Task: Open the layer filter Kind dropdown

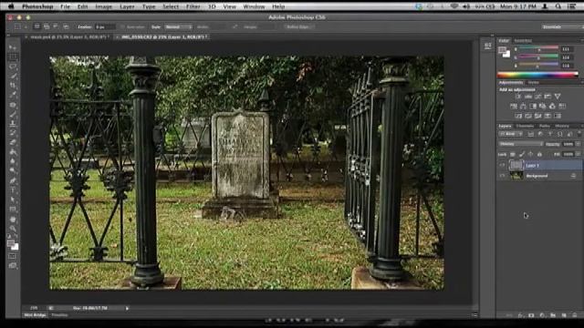Action: 510,134
